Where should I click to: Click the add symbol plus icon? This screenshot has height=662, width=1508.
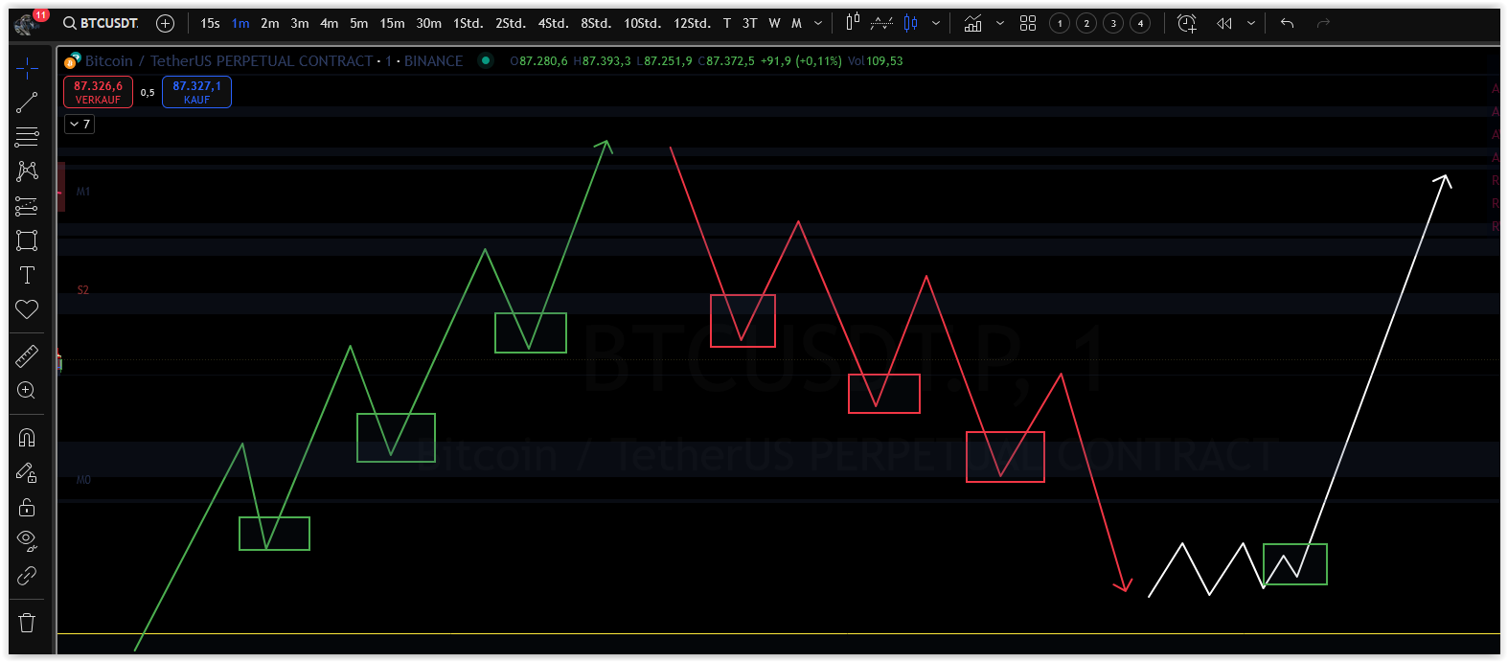(x=165, y=23)
